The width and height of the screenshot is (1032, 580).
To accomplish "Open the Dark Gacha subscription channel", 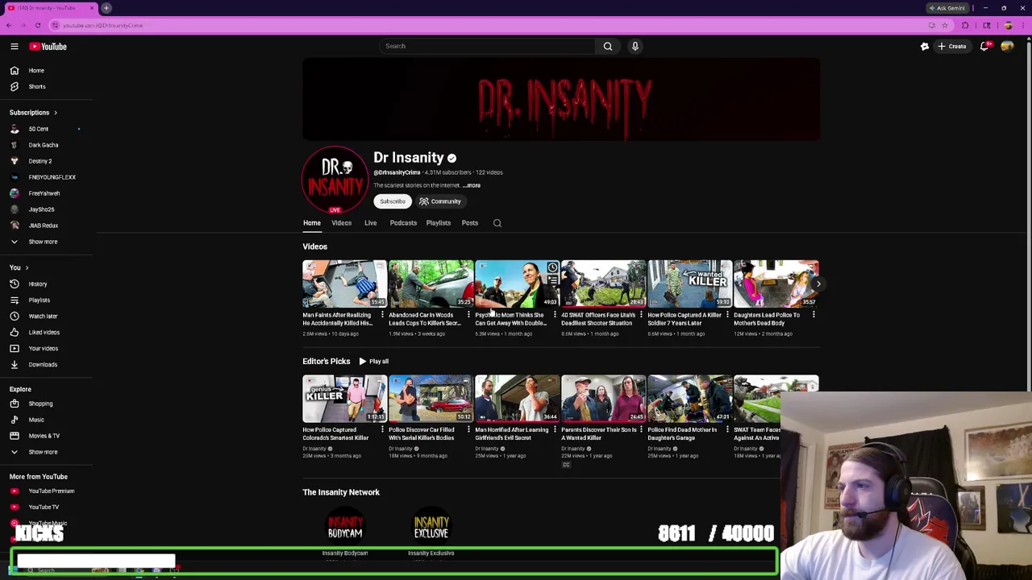I will click(45, 145).
